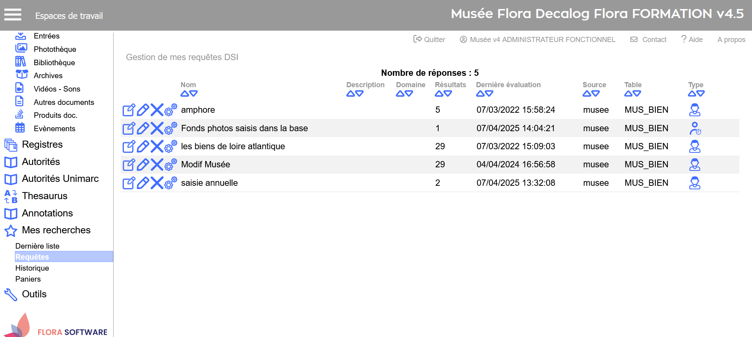The width and height of the screenshot is (752, 337).
Task: Expand the Thesaurus section
Action: point(45,196)
